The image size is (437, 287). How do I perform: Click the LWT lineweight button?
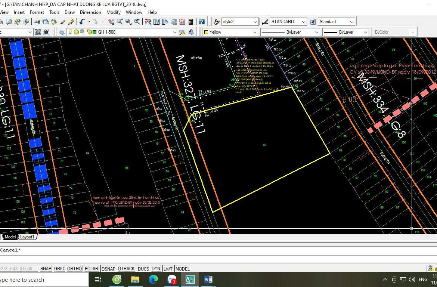(168, 269)
